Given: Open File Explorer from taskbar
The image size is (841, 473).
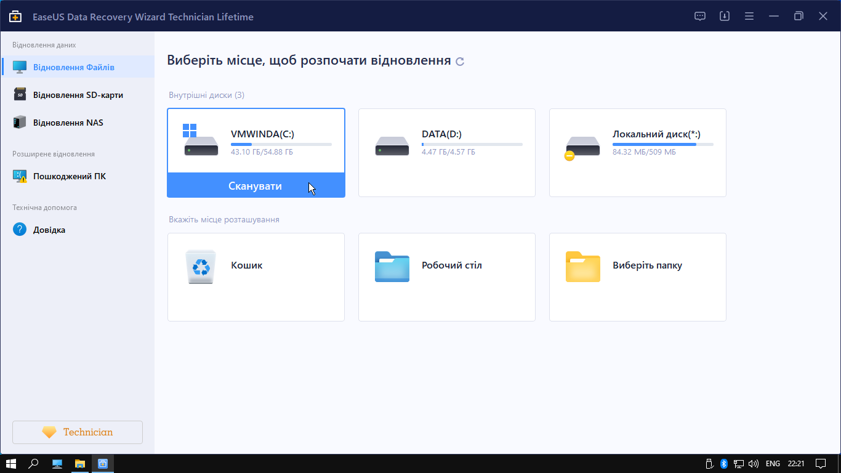Looking at the screenshot, I should pyautogui.click(x=80, y=463).
